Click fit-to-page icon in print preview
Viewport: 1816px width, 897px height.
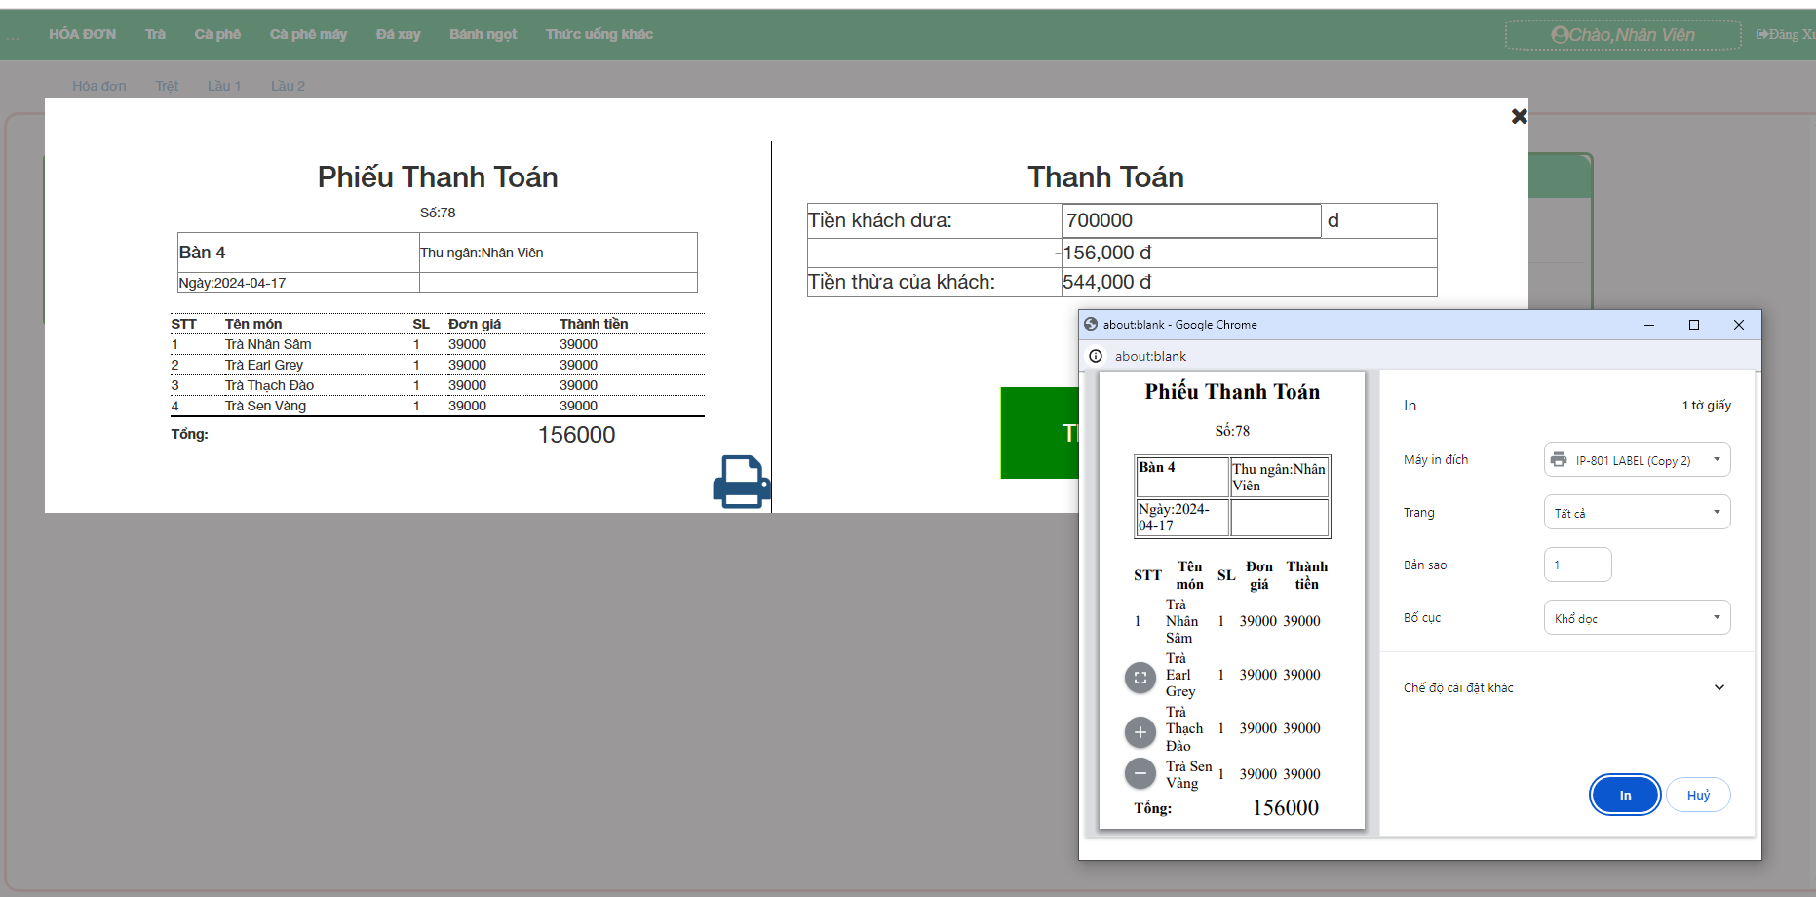1140,678
